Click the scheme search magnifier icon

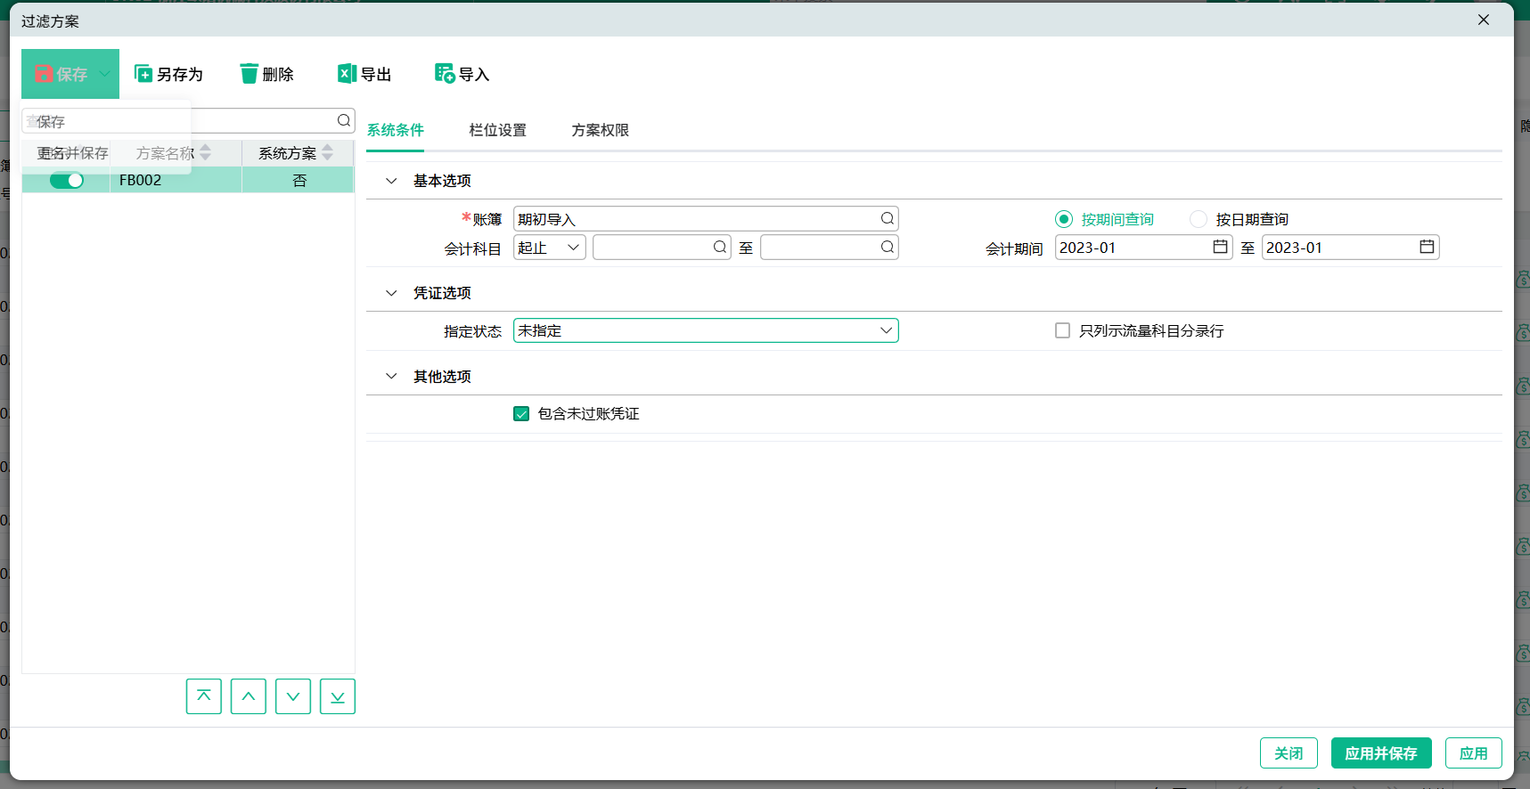(344, 121)
